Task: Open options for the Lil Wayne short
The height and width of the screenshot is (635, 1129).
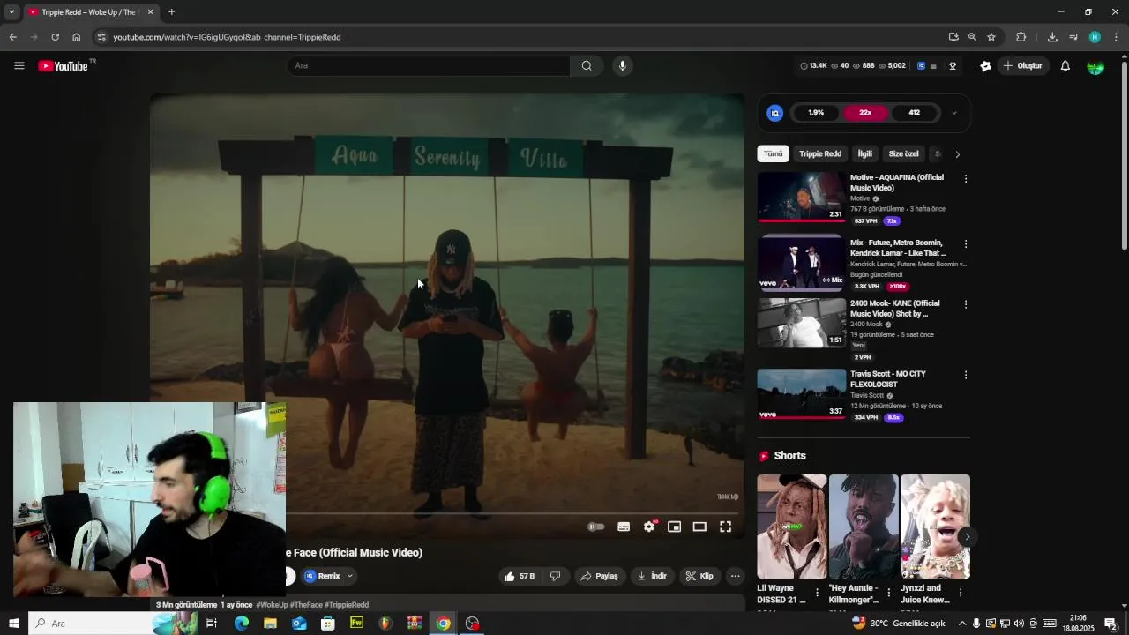Action: 817,593
